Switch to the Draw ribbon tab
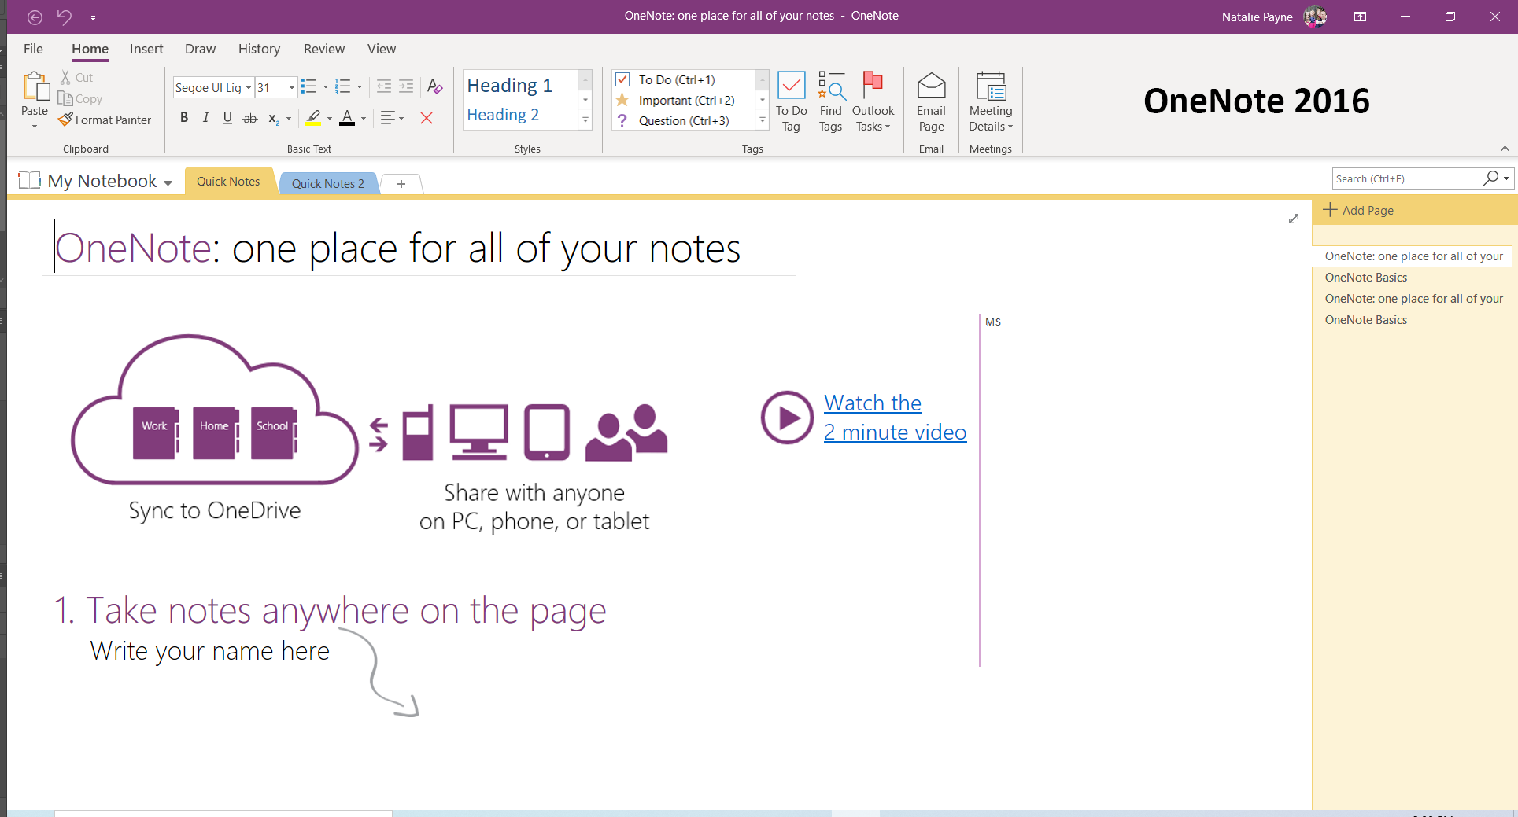 (200, 49)
